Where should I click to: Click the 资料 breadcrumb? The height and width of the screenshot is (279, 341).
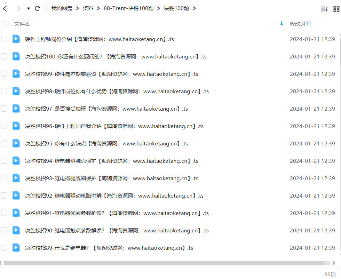tap(88, 8)
